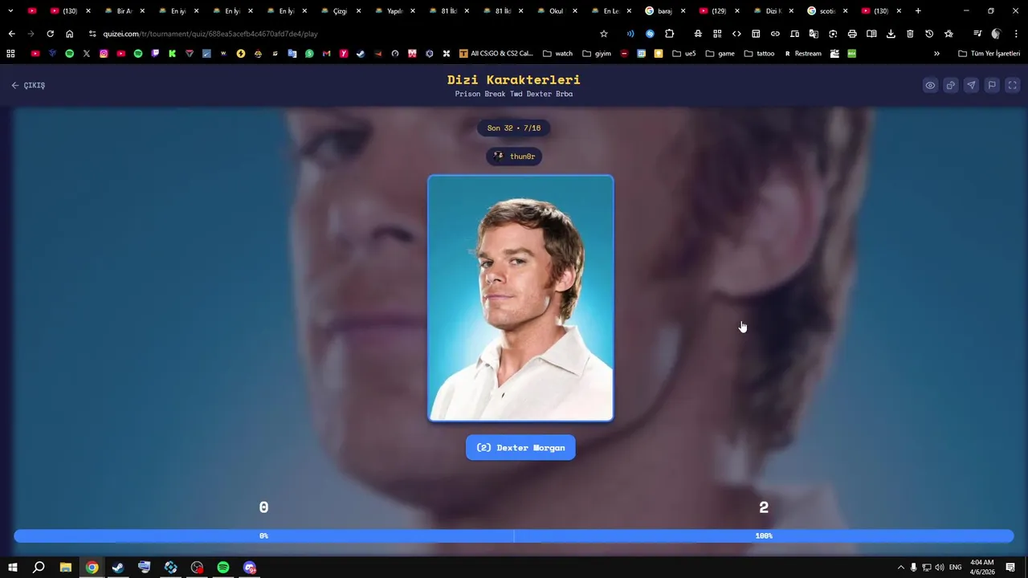Click the Son 32 • 7/16 round label
The height and width of the screenshot is (578, 1028).
[514, 128]
